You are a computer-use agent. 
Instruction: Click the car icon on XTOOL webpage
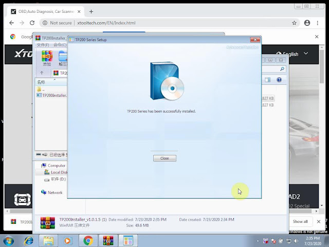pyautogui.click(x=23, y=199)
